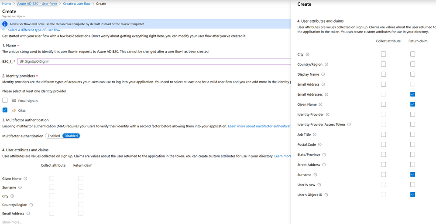This screenshot has width=436, height=224.
Task: Check Return claim for Surname in the main form
Action: click(x=81, y=187)
